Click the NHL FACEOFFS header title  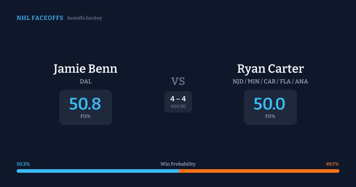click(40, 18)
